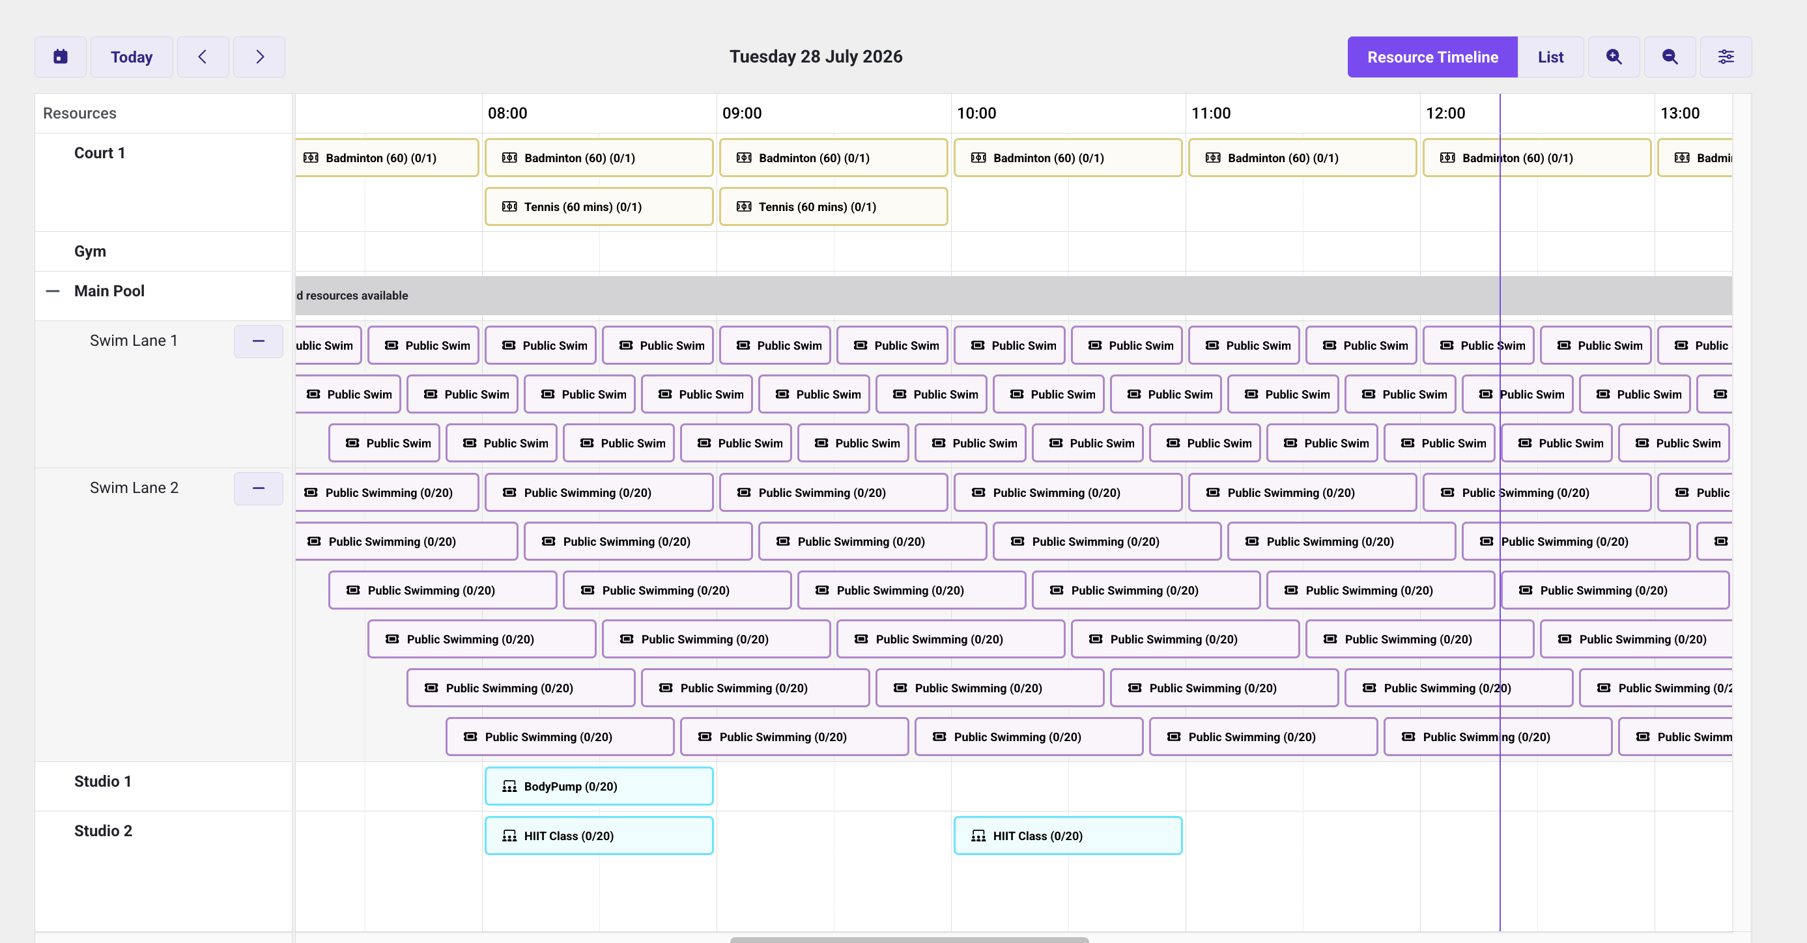Click the zoom in magnifier icon
This screenshot has height=943, width=1807.
click(1614, 57)
